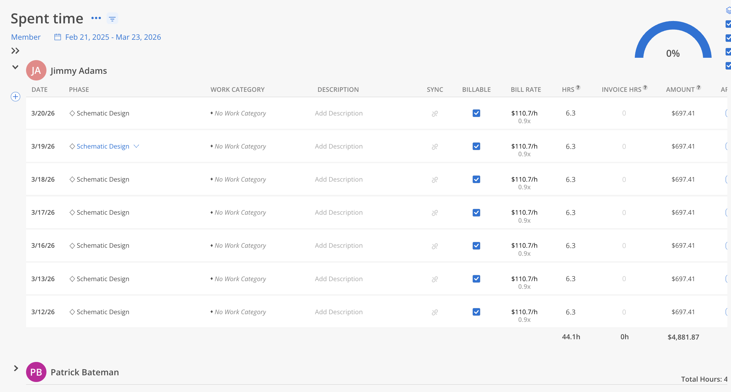Click the sync link icon for 3/20/26
Screen dimensions: 731x392
point(435,114)
